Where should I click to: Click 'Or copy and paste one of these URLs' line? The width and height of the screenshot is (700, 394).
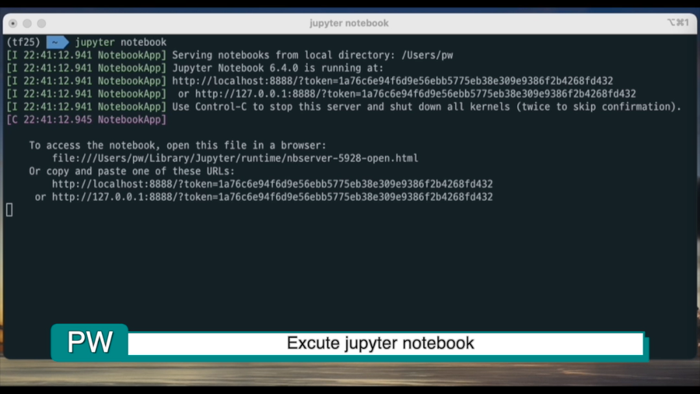(x=132, y=171)
